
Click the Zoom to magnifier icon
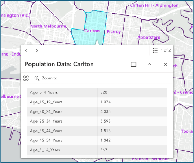point(37,78)
